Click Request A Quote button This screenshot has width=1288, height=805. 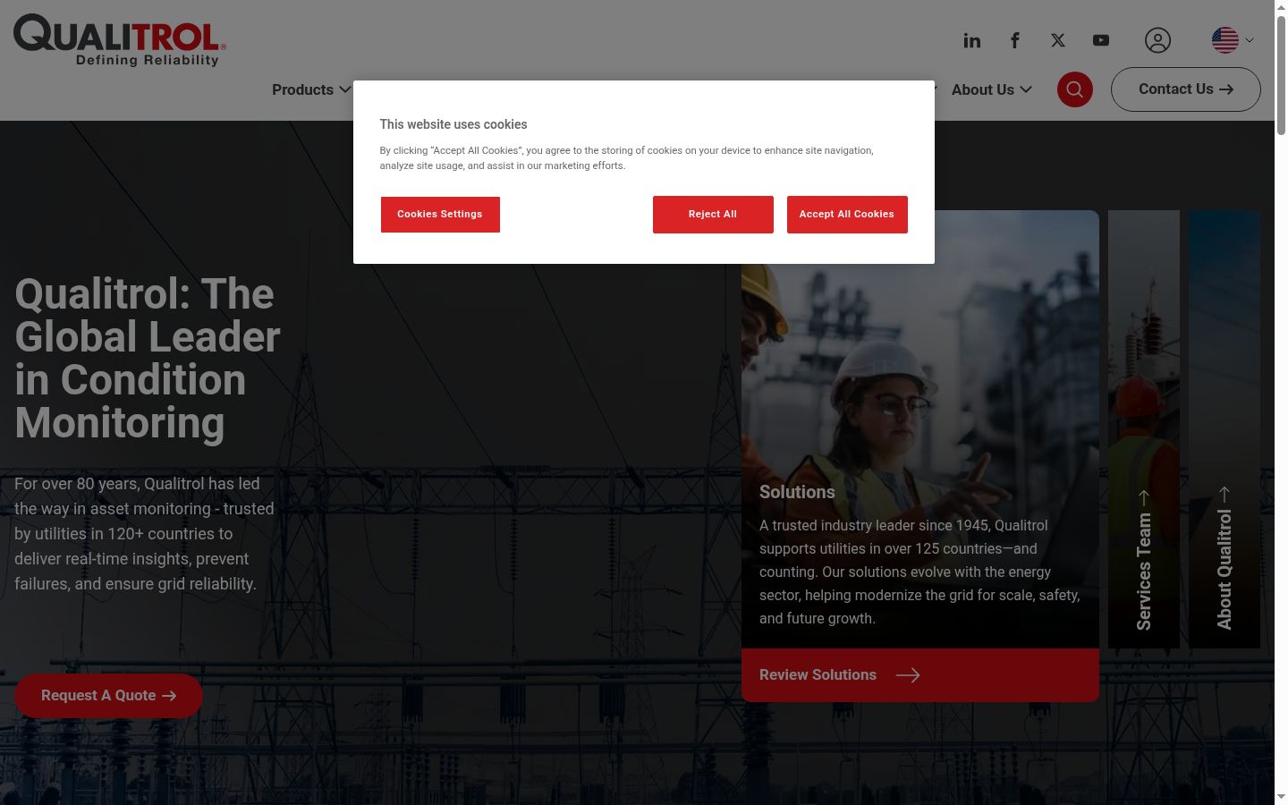point(108,696)
